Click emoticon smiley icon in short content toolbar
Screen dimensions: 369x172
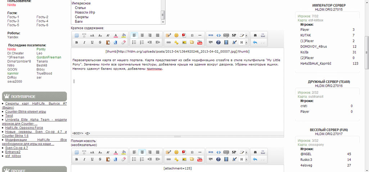pos(176,35)
